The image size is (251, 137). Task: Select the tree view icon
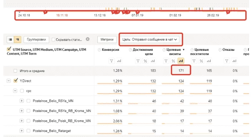(x=17, y=39)
